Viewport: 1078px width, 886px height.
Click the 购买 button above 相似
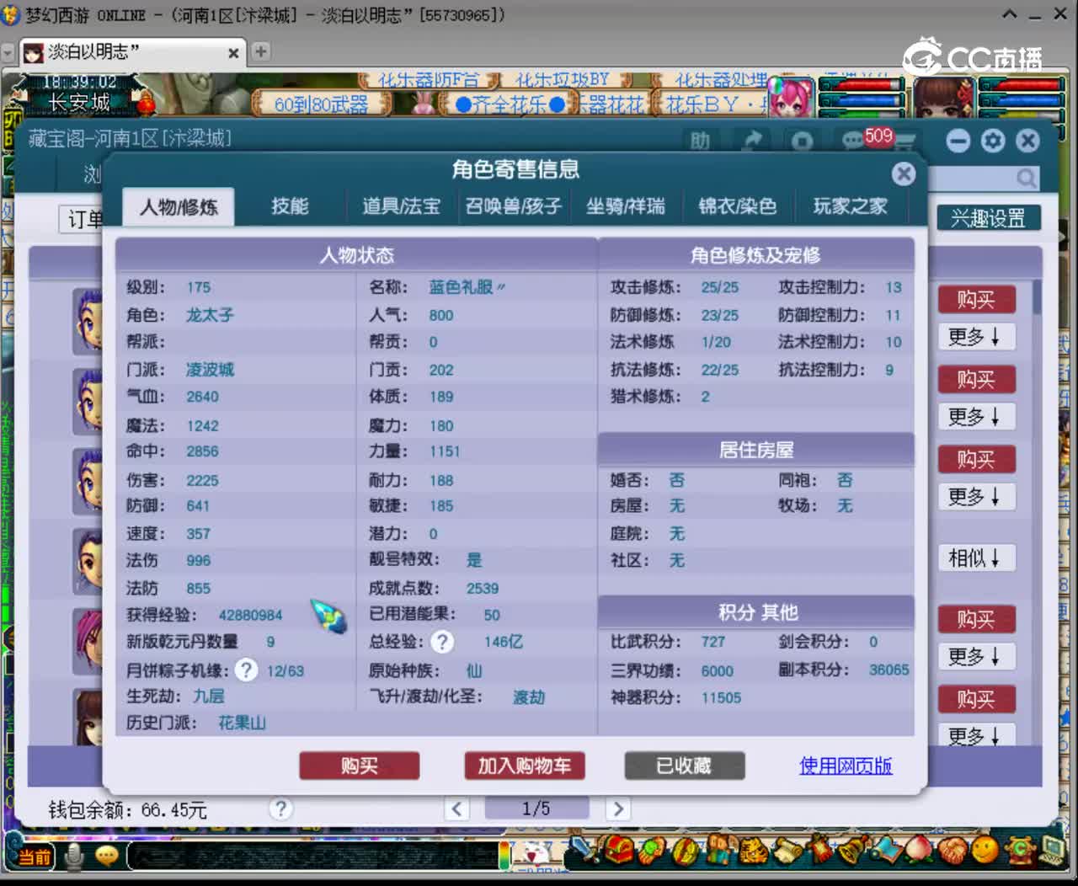point(976,460)
